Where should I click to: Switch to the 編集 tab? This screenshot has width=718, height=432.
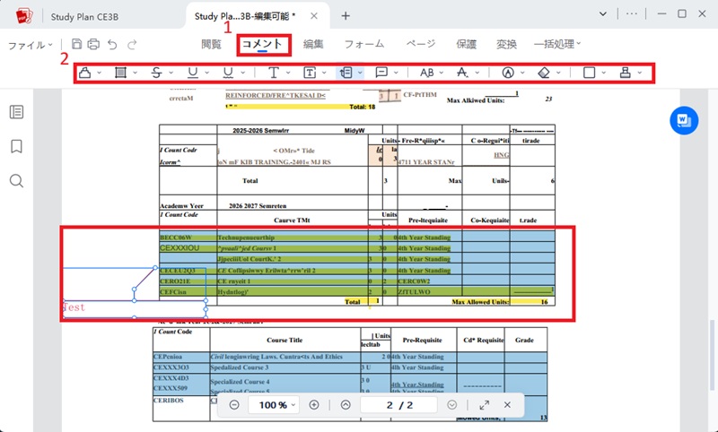[313, 44]
